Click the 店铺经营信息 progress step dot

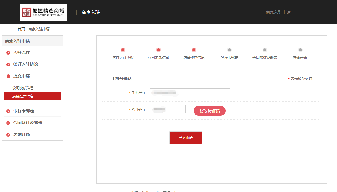click(194, 50)
